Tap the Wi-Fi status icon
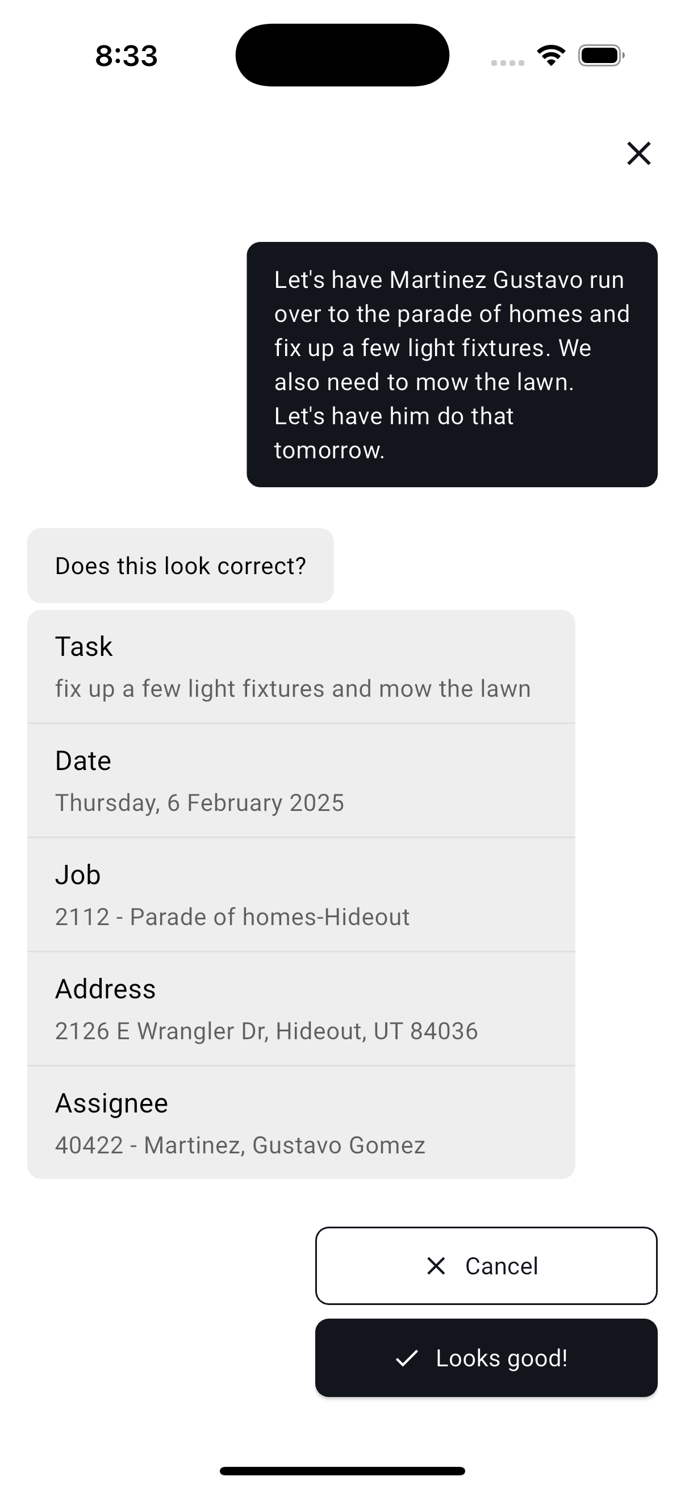Screen dimensions: 685x1489 tap(550, 56)
